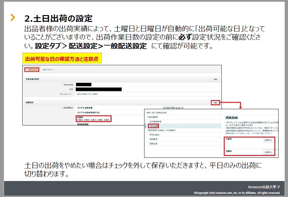Click 編集 button in 出荷設定 section

tap(215, 103)
